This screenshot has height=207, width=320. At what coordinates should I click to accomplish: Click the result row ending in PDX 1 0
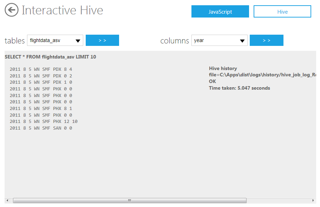pos(41,82)
